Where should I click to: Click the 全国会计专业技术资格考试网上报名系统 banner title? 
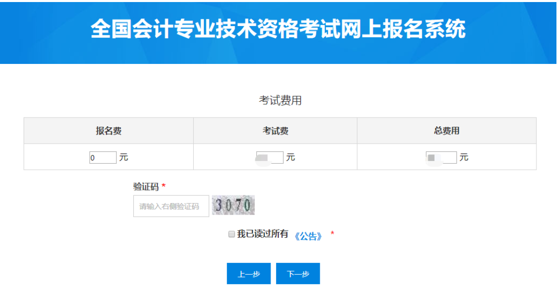click(x=278, y=30)
